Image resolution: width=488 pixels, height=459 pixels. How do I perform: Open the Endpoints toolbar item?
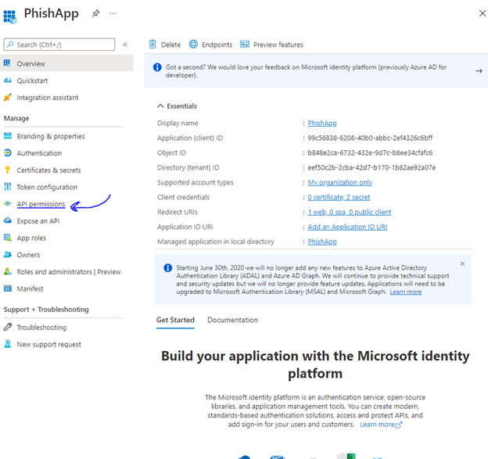[196, 45]
